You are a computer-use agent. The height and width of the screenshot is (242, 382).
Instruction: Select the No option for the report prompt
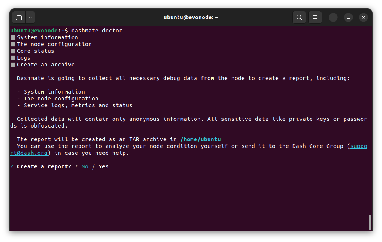click(85, 166)
